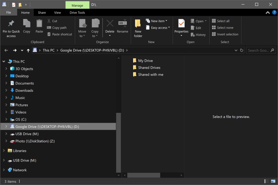Click Select all
Screen dimensions: 278x185
pyautogui.click(x=221, y=21)
